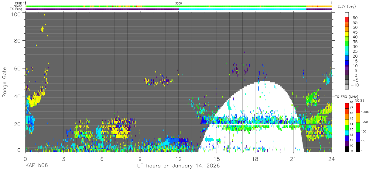The image size is (373, 172).
Task: Pick the TX FRQ swatch between 10 and 11
Action: pyautogui.click(x=347, y=143)
